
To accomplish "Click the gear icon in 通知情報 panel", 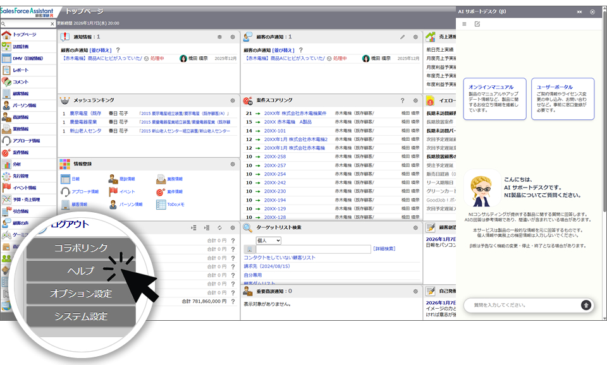I will click(x=233, y=37).
